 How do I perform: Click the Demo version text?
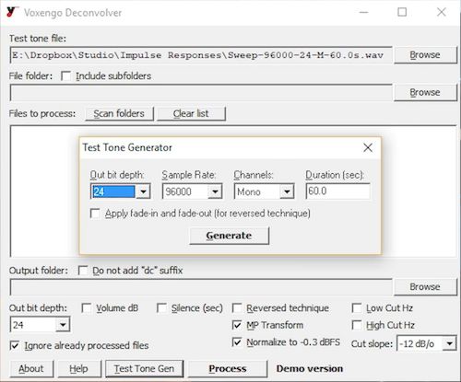pyautogui.click(x=310, y=368)
